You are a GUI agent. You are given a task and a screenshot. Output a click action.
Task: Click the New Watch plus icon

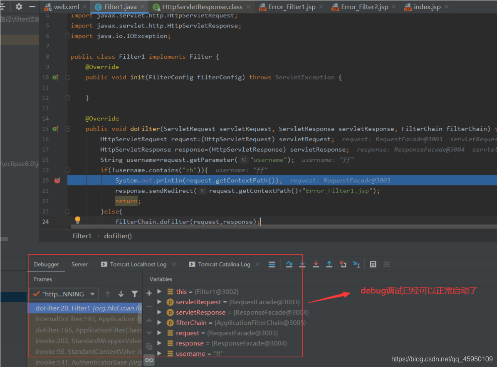(149, 293)
